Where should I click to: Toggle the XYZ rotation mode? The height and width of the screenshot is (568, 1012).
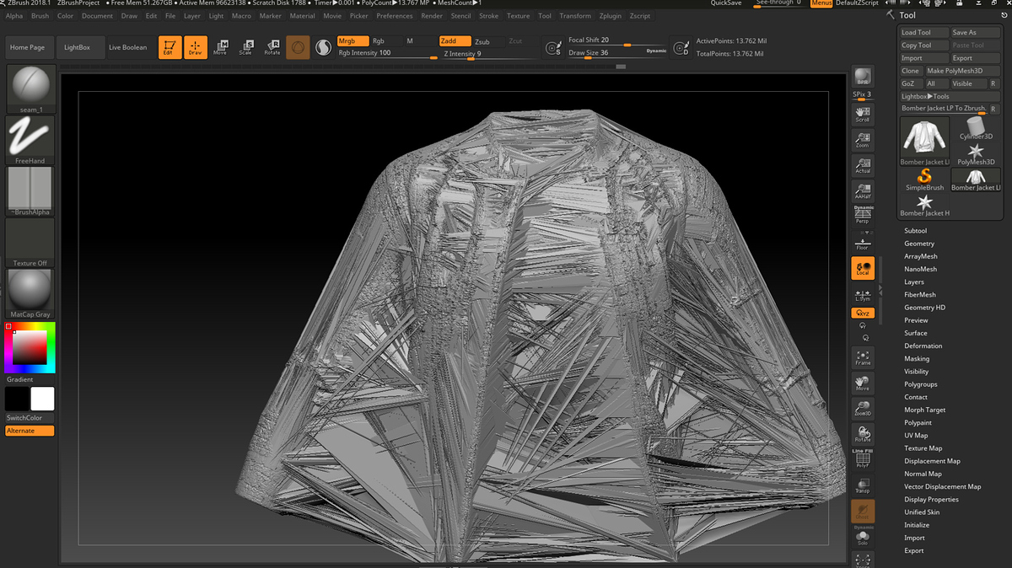tap(863, 313)
